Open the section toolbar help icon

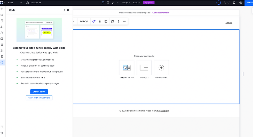point(118,21)
